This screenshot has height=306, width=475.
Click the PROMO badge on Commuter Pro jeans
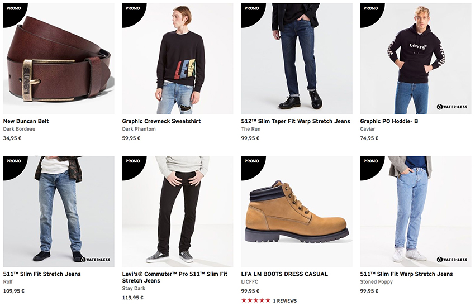tap(132, 161)
